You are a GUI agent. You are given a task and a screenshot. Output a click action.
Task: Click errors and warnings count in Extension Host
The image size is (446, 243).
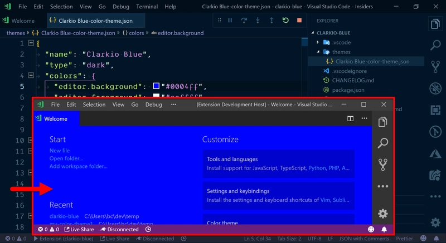click(49, 229)
